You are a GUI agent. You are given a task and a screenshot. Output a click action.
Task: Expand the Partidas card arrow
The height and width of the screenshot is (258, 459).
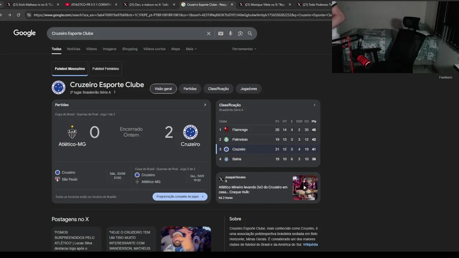205,105
